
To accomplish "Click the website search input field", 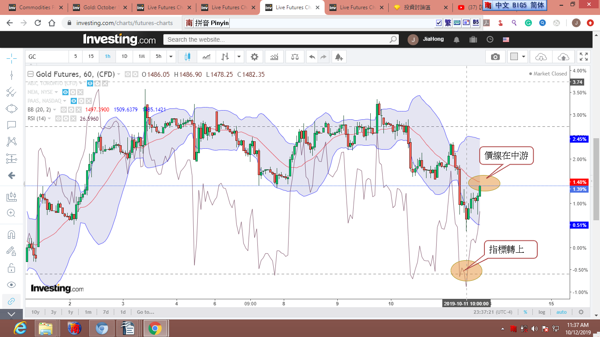I will (x=277, y=39).
